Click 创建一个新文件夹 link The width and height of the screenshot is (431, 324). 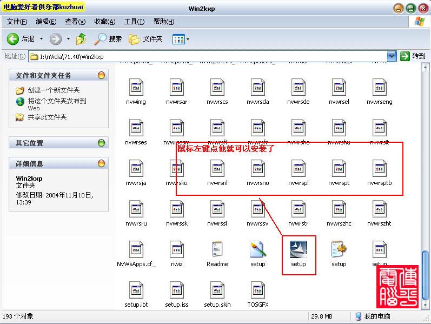pyautogui.click(x=54, y=90)
